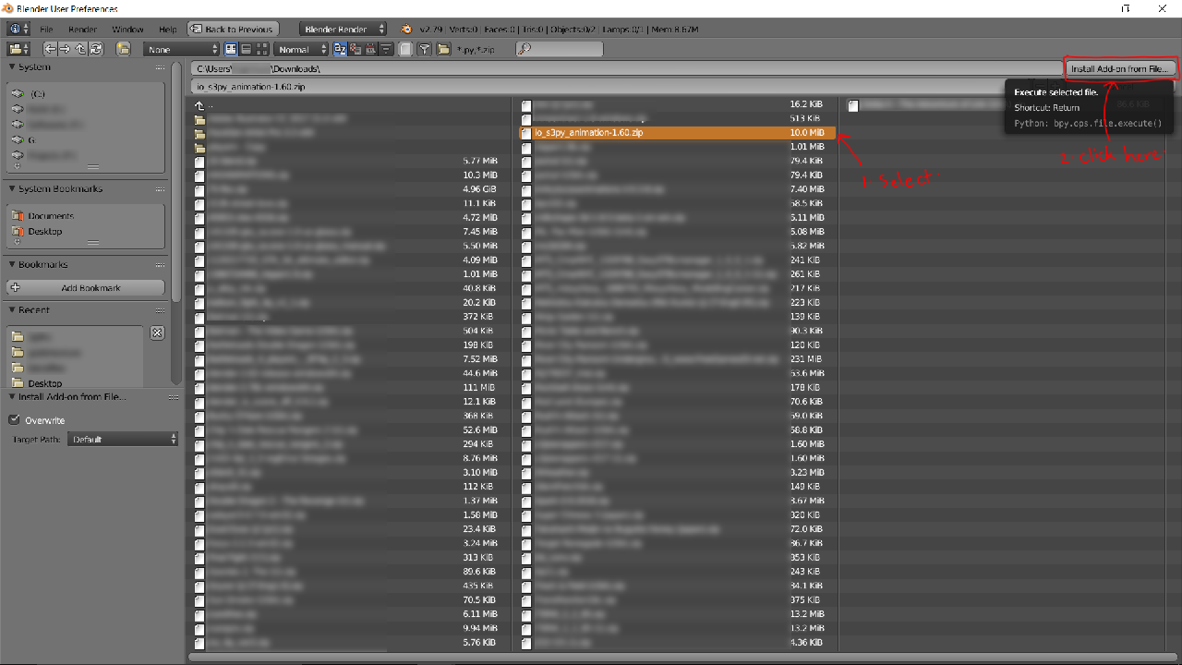The width and height of the screenshot is (1182, 665).
Task: Click the Back to Previous button
Action: [232, 30]
